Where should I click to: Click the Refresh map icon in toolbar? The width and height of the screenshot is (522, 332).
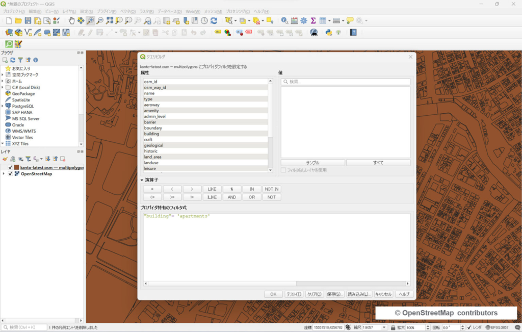point(214,21)
